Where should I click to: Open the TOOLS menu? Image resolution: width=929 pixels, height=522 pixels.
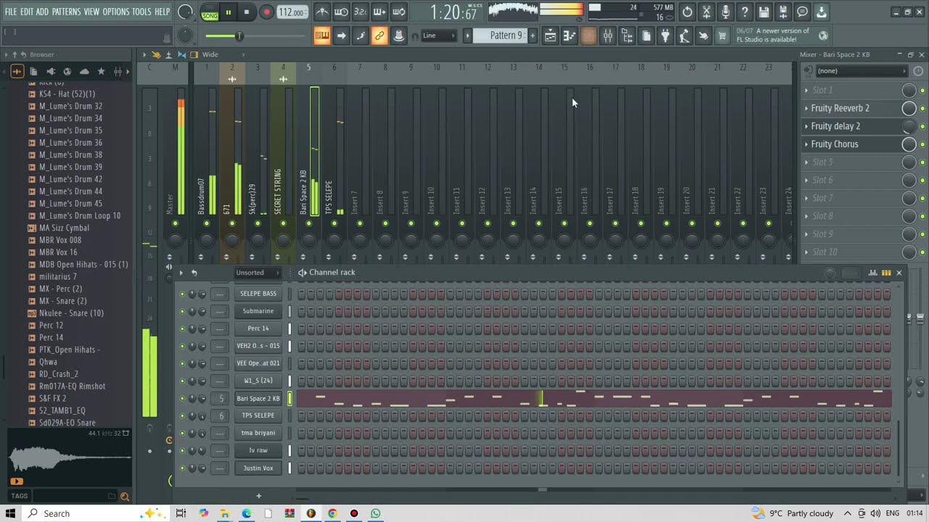(x=142, y=12)
